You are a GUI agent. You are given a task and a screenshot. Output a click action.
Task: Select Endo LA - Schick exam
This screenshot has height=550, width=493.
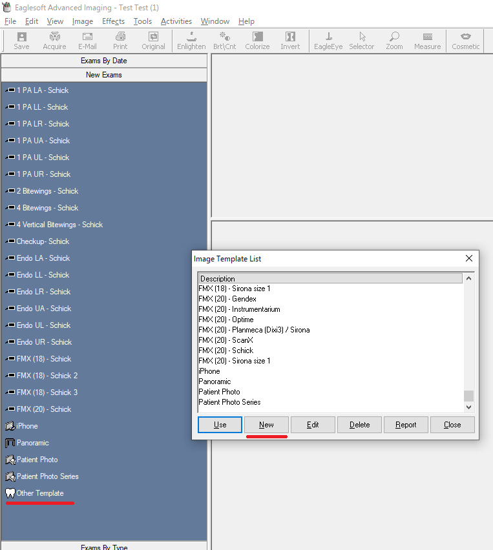tap(43, 258)
